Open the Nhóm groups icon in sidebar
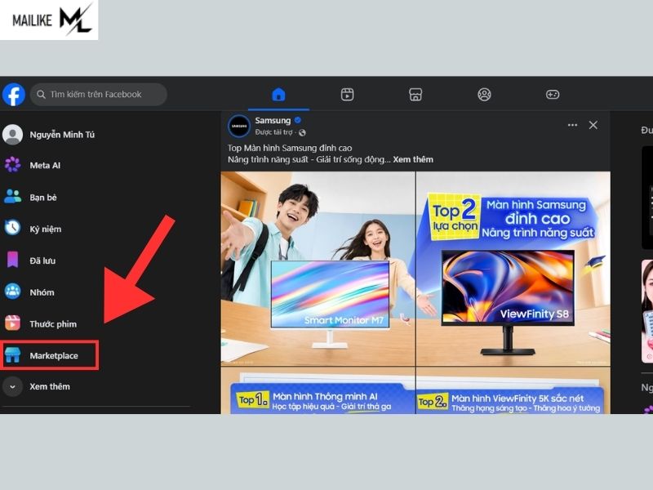Image resolution: width=653 pixels, height=490 pixels. pos(12,292)
